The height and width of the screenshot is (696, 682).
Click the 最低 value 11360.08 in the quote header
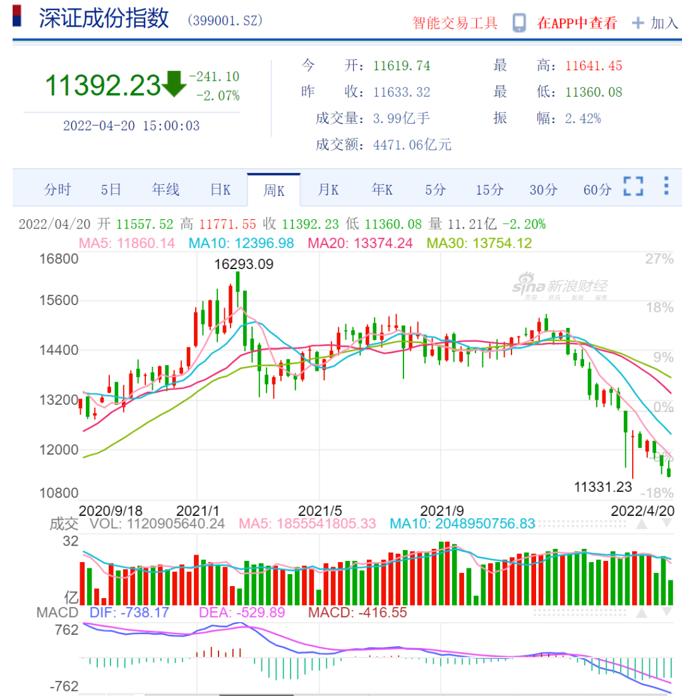pyautogui.click(x=594, y=92)
